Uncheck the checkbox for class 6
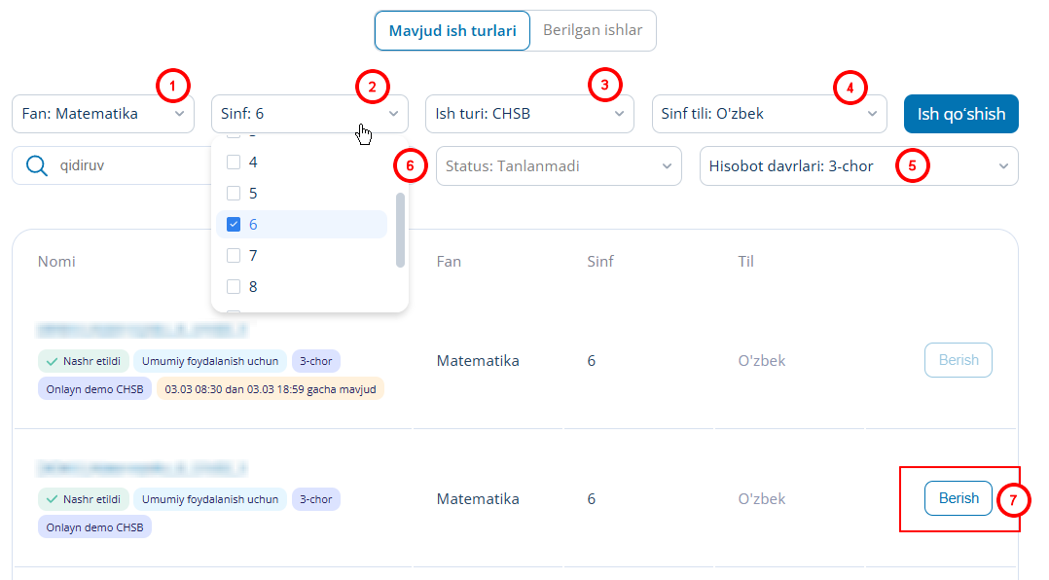 pyautogui.click(x=234, y=224)
